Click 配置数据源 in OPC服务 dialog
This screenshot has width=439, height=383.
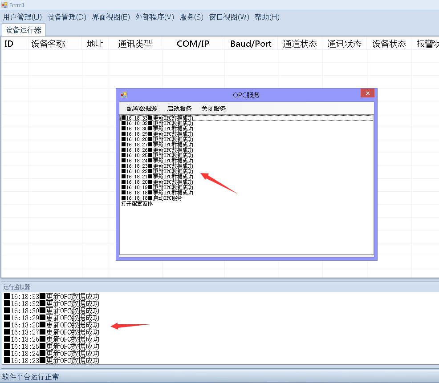[142, 109]
